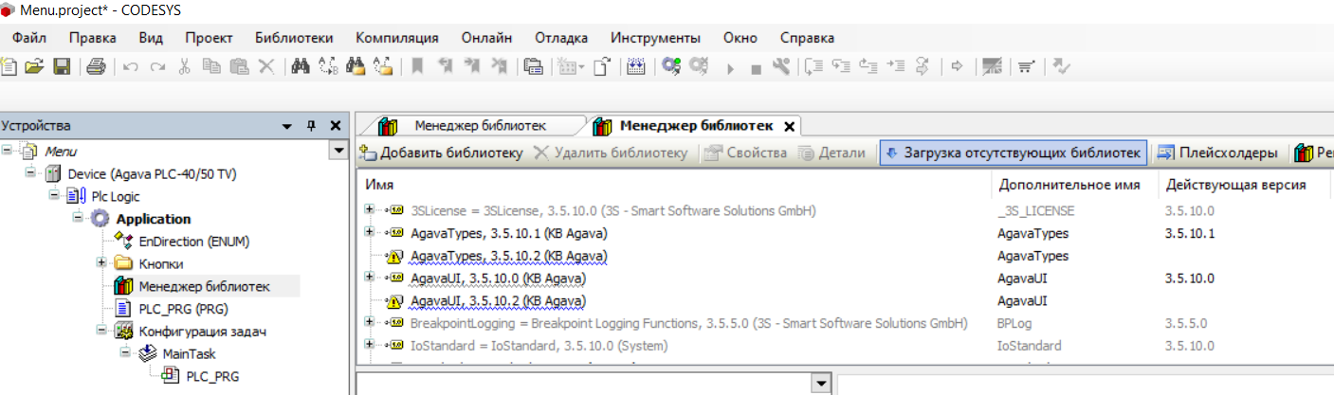
Task: Expand the Кнопки folder
Action: (101, 263)
